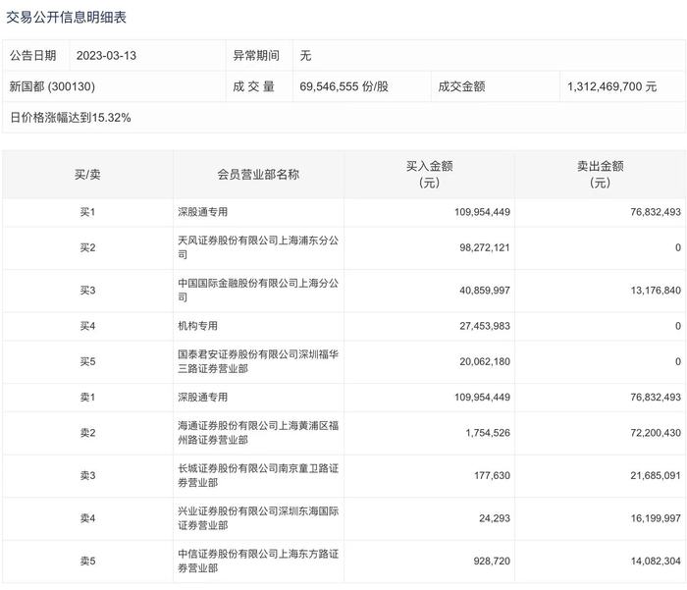Select the 买5 row label
This screenshot has width=687, height=590.
pos(87,361)
